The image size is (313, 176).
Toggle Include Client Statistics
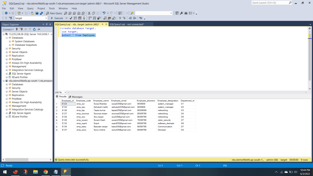[x=99, y=18]
